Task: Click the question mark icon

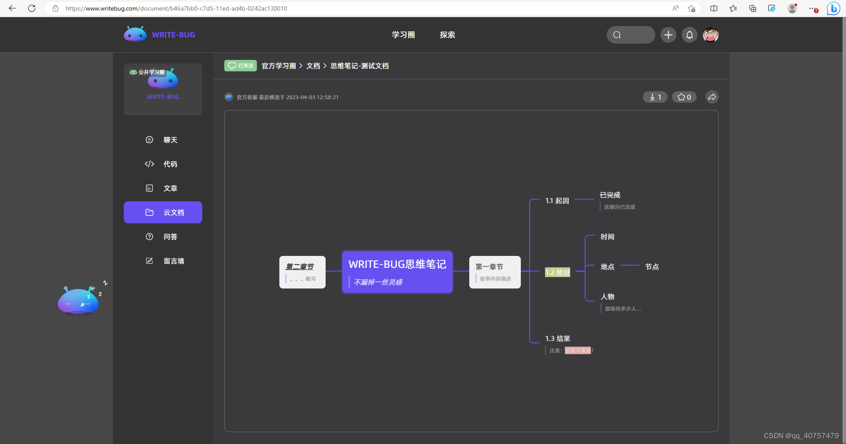Action: tap(149, 237)
